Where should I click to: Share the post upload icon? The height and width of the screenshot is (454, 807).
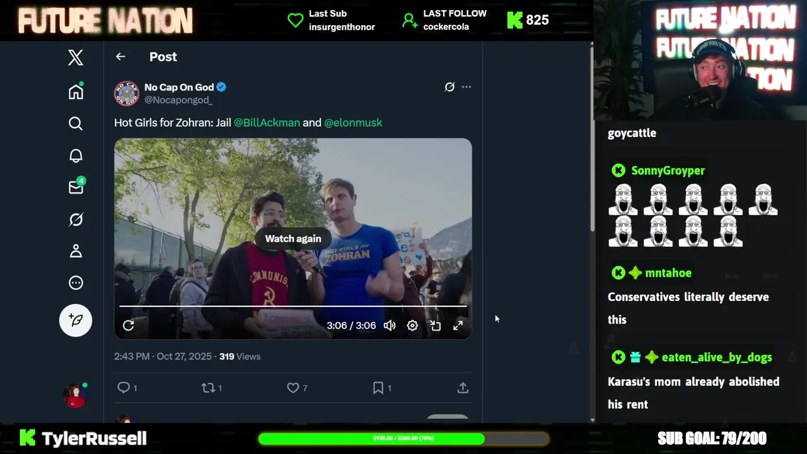pos(463,388)
